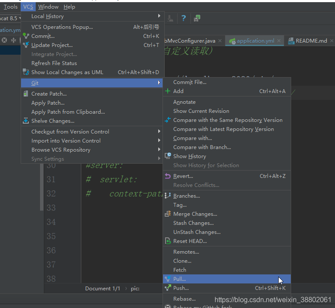Open the Tomcat 8.5 run configuration dropdown
The image size is (335, 308).
pyautogui.click(x=10, y=18)
